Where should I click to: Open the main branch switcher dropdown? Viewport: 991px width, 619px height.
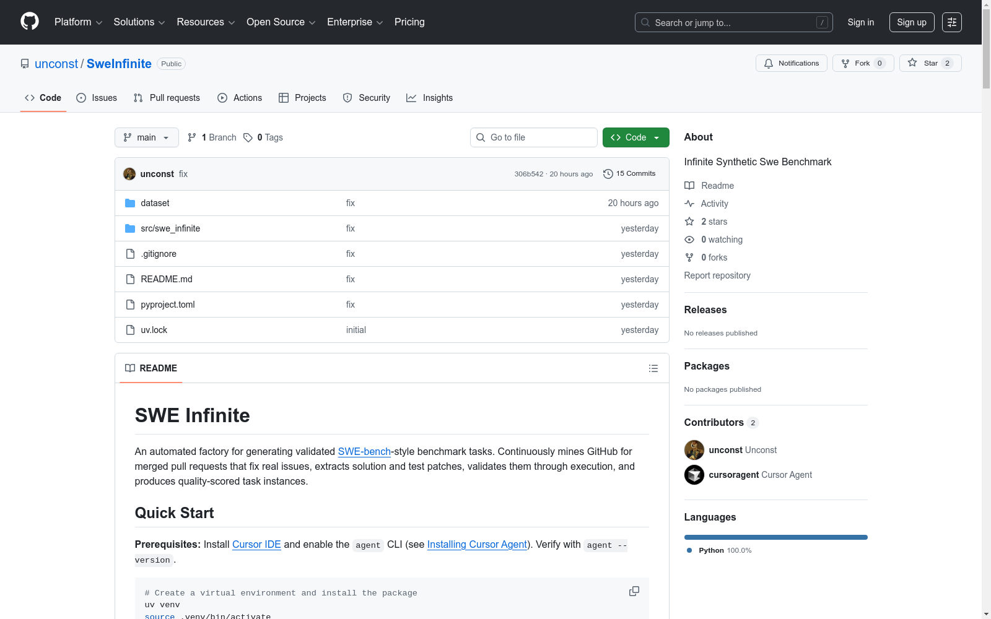147,137
